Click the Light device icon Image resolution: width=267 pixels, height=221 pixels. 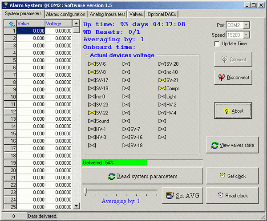click(162, 97)
